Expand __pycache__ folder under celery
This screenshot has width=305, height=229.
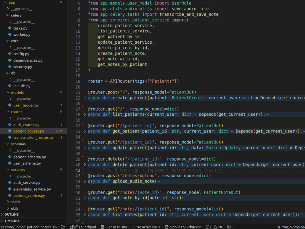tap(10, 22)
